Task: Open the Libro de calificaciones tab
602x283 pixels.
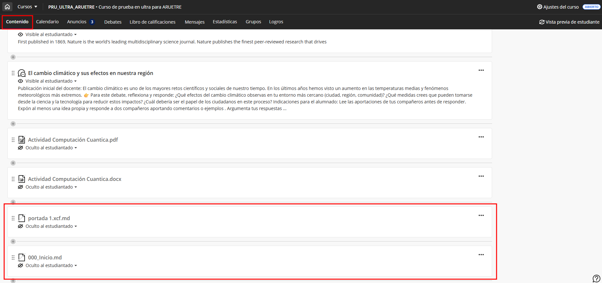Action: [152, 22]
